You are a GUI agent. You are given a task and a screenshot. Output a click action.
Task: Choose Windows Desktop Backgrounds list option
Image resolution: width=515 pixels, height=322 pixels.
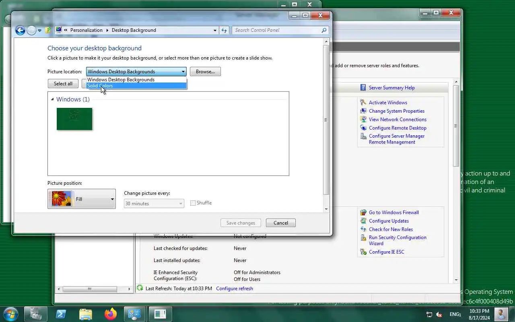point(136,80)
